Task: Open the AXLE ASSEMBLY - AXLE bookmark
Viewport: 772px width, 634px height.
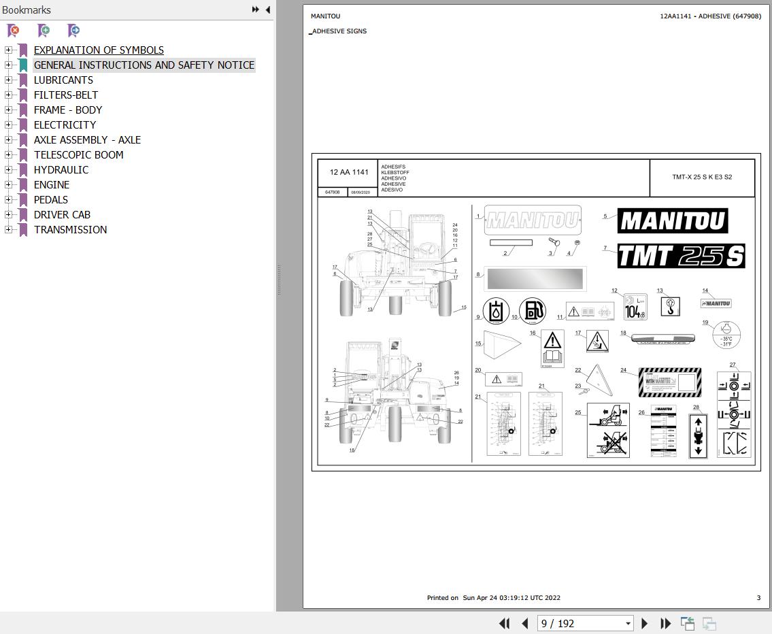Action: click(x=87, y=140)
